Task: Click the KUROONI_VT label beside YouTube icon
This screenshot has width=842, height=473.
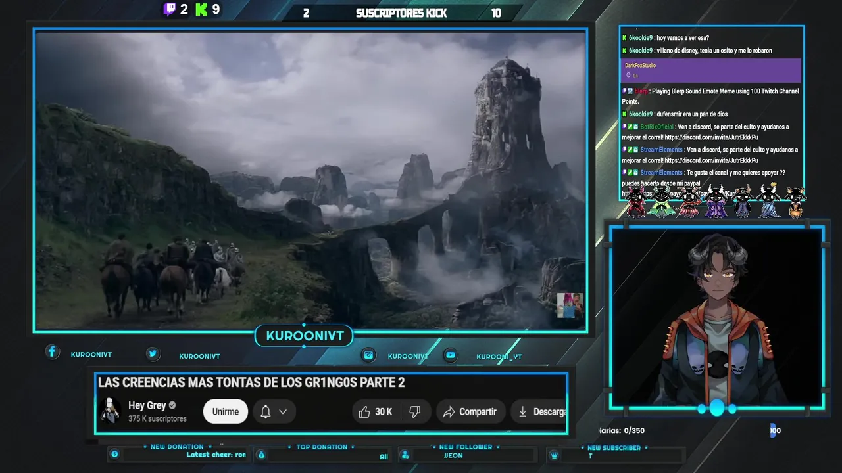Action: point(499,357)
